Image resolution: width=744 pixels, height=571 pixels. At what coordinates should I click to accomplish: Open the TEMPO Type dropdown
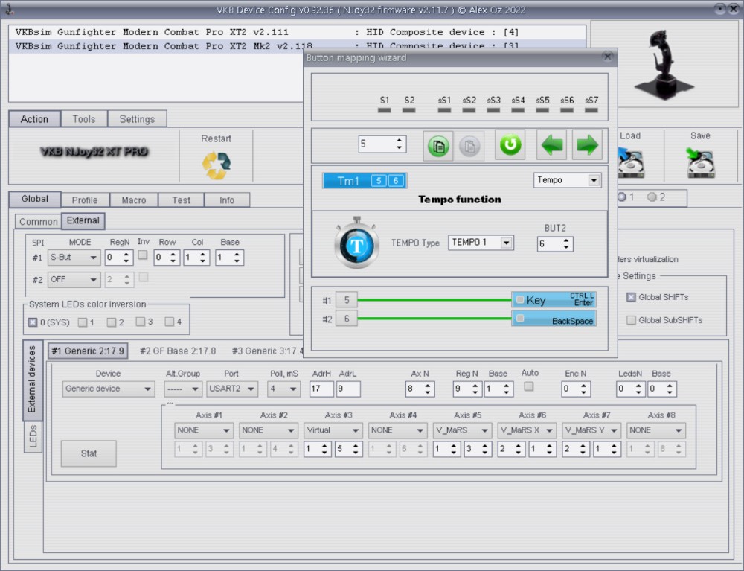481,243
